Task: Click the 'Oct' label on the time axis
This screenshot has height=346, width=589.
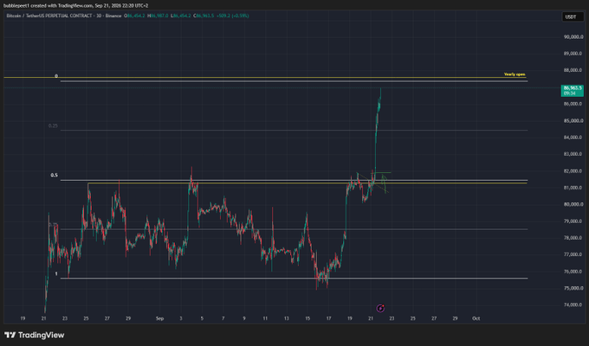Action: coord(476,318)
